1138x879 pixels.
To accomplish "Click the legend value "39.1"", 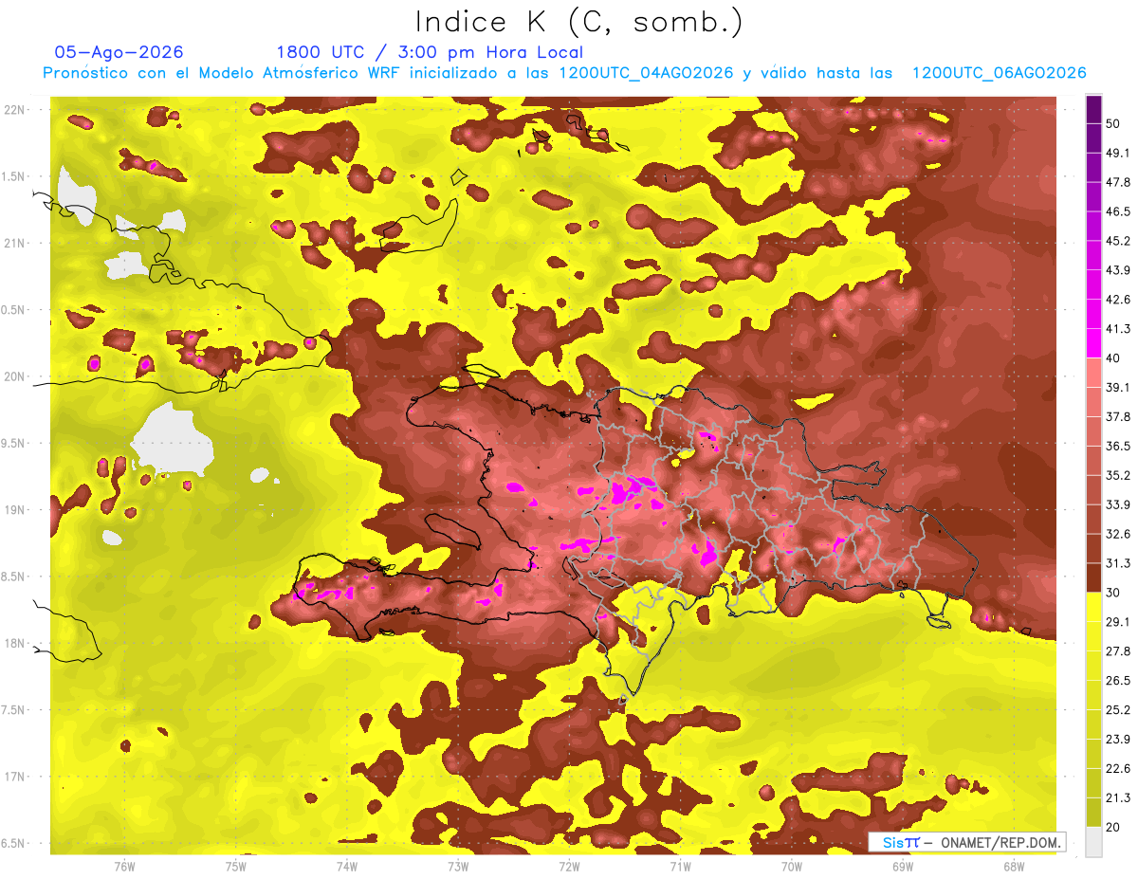I will [1118, 387].
